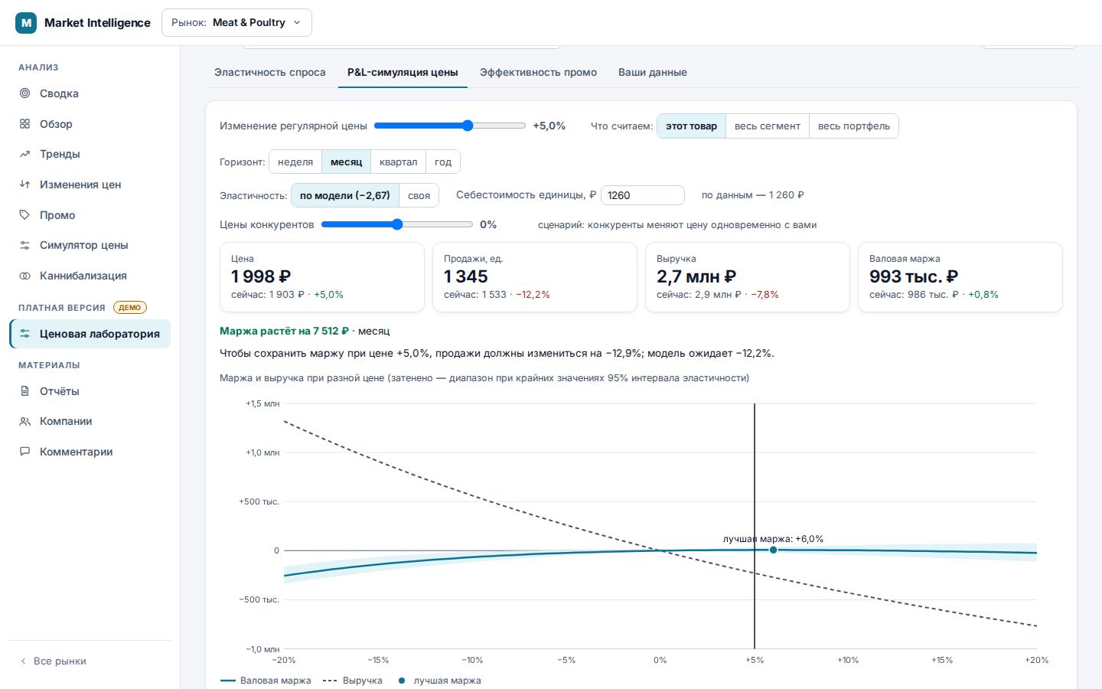Switch to Эластичность спроса tab
Viewport: 1102px width, 689px height.
(x=269, y=73)
